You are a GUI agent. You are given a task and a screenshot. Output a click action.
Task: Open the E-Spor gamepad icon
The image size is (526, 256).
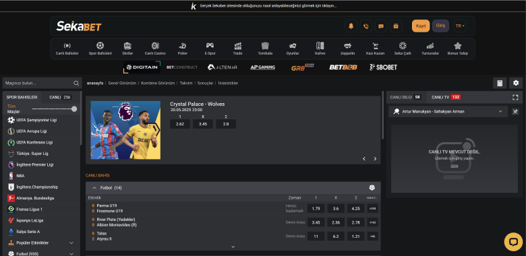tap(210, 49)
